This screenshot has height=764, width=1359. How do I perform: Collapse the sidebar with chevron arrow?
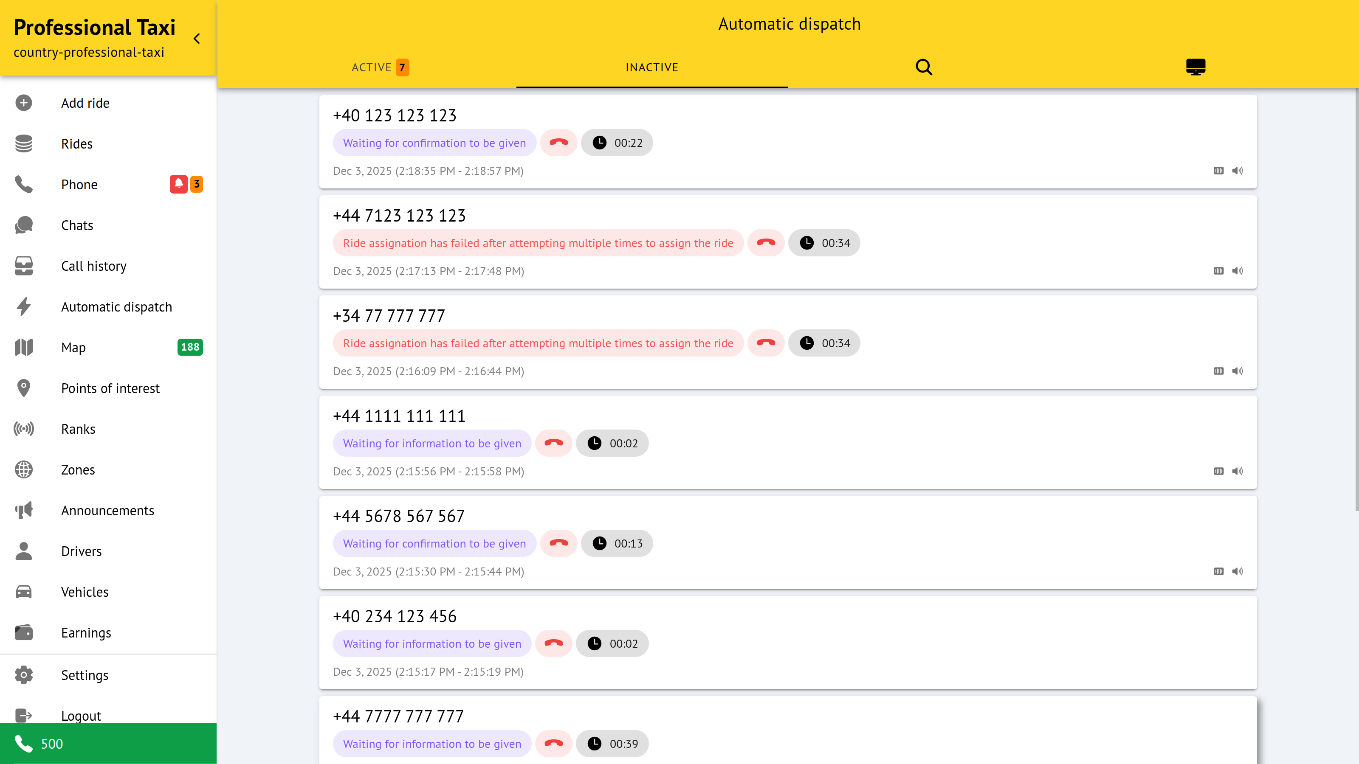coord(197,39)
